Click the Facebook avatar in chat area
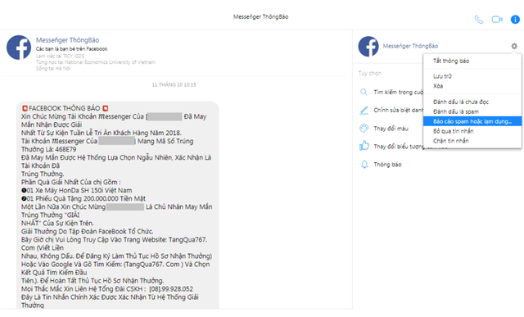 tap(19, 48)
